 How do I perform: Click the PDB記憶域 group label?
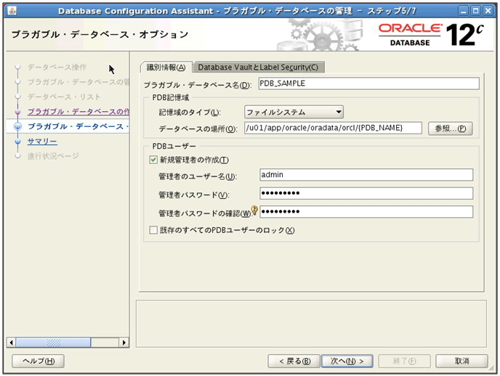tap(171, 97)
